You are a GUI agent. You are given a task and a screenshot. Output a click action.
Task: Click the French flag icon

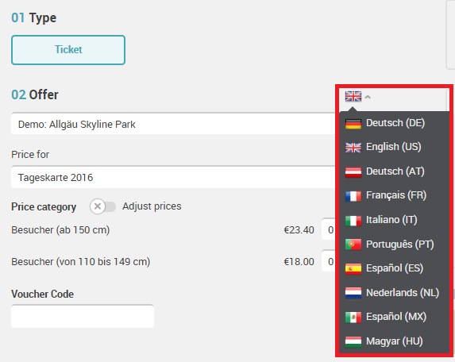pyautogui.click(x=353, y=196)
